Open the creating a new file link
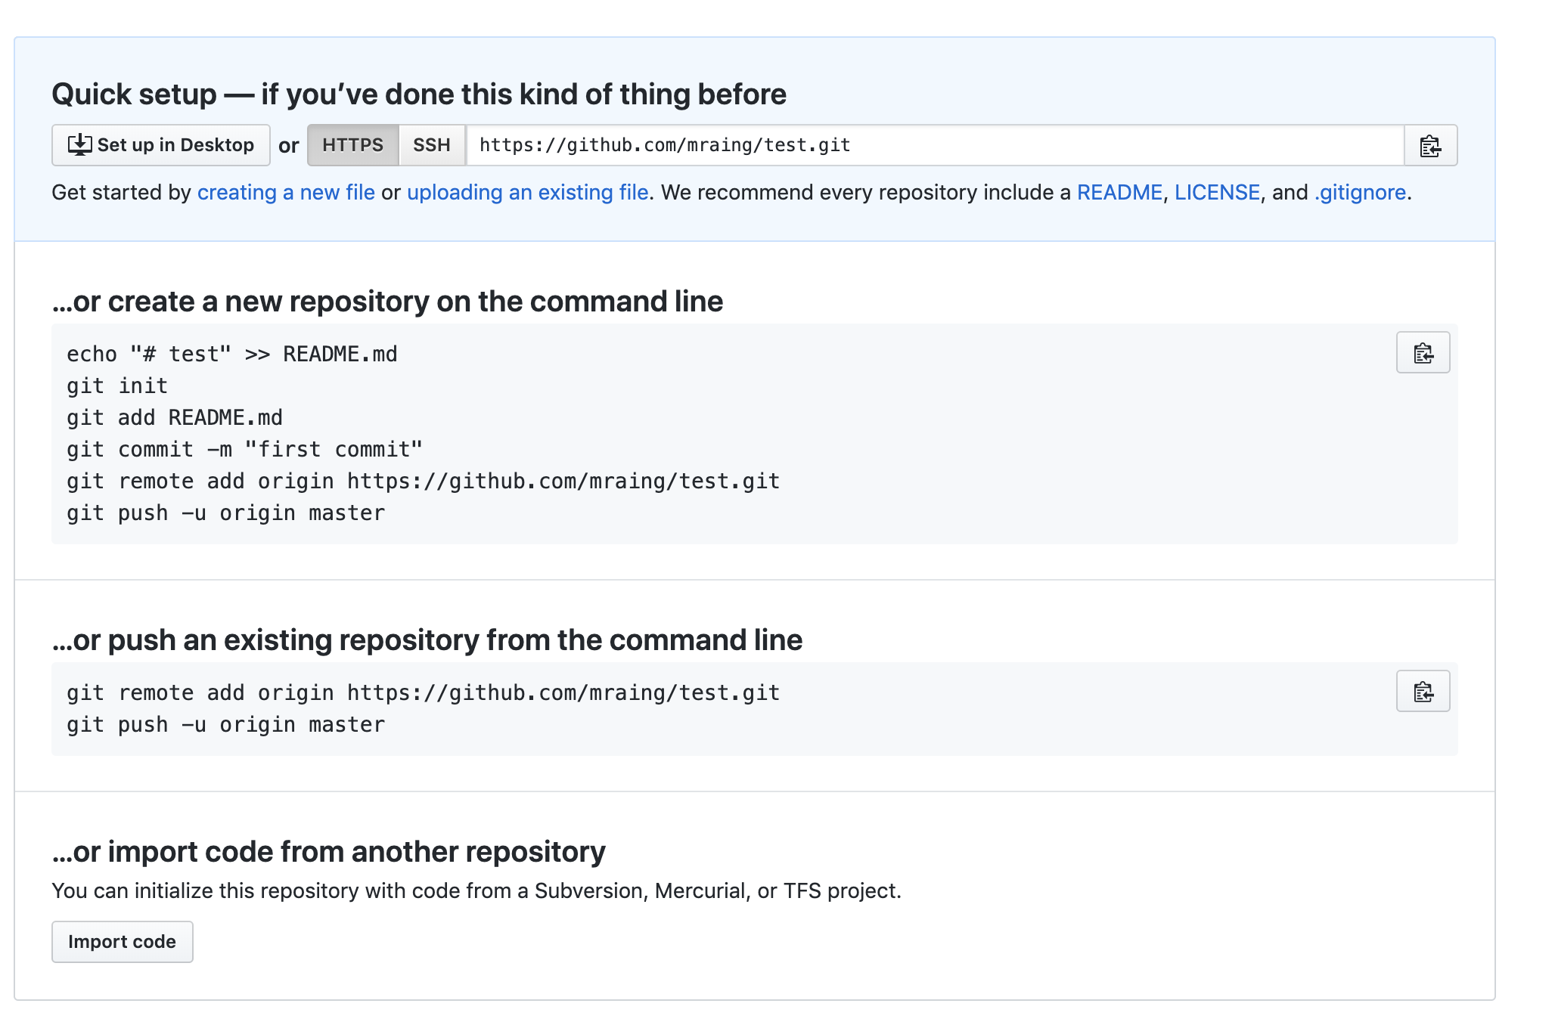The height and width of the screenshot is (1022, 1555). coord(286,193)
